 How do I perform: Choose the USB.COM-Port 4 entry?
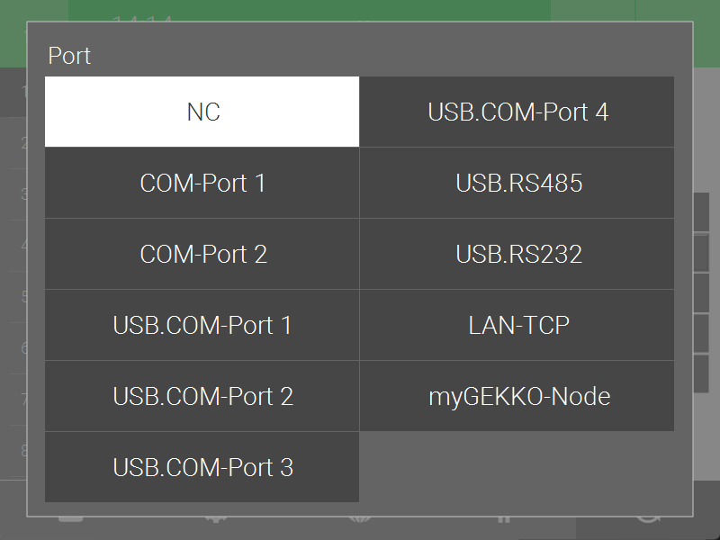pos(517,112)
